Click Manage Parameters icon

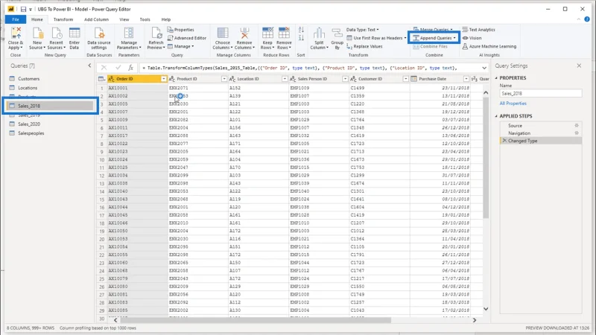(129, 33)
